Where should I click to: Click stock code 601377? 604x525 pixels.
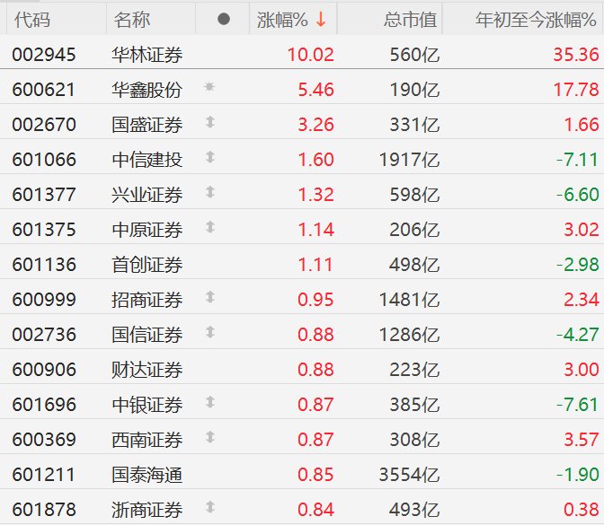pos(44,195)
